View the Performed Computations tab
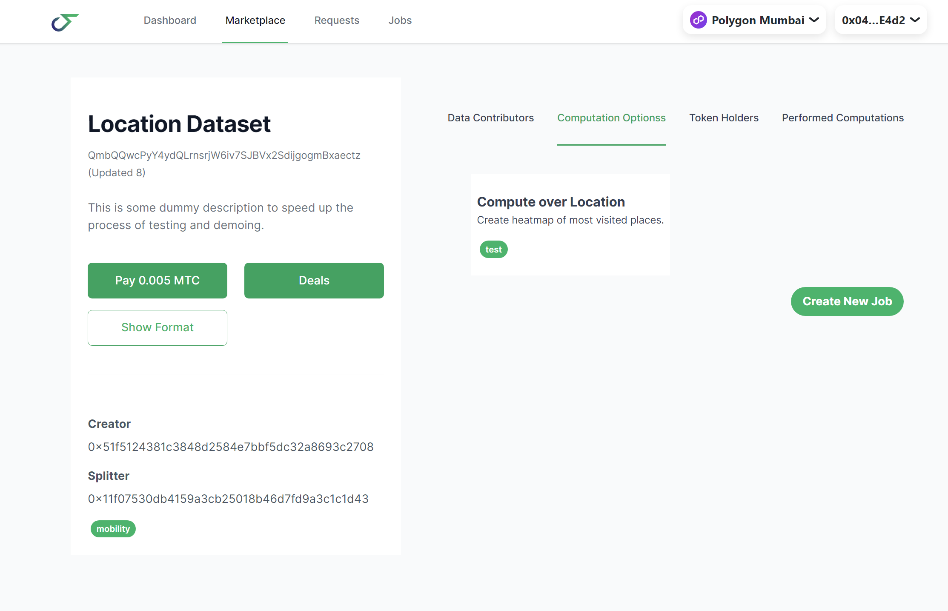The width and height of the screenshot is (948, 611). (x=842, y=118)
